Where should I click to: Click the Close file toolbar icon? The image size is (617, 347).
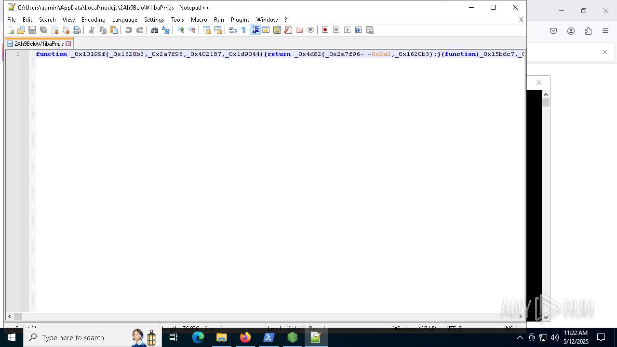click(54, 30)
